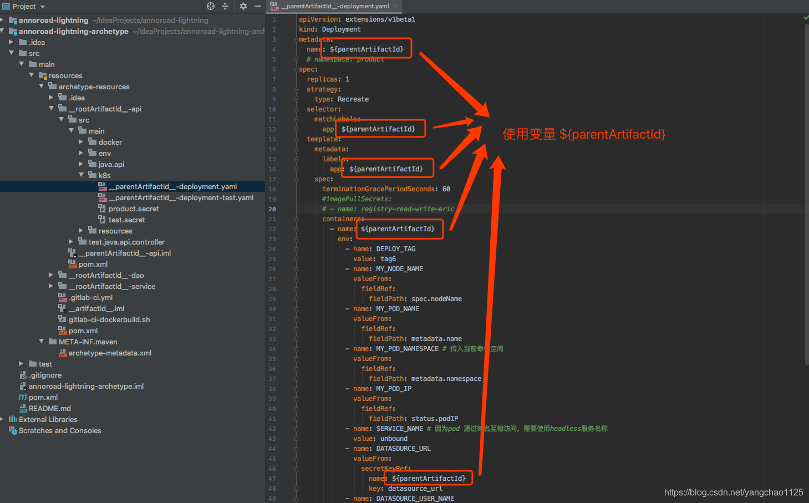809x503 pixels.
Task: Select the test.secret file
Action: coord(126,220)
